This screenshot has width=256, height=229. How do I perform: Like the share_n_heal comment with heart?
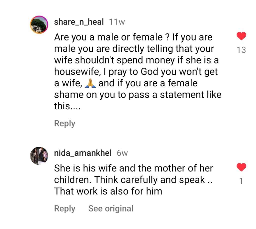241,37
